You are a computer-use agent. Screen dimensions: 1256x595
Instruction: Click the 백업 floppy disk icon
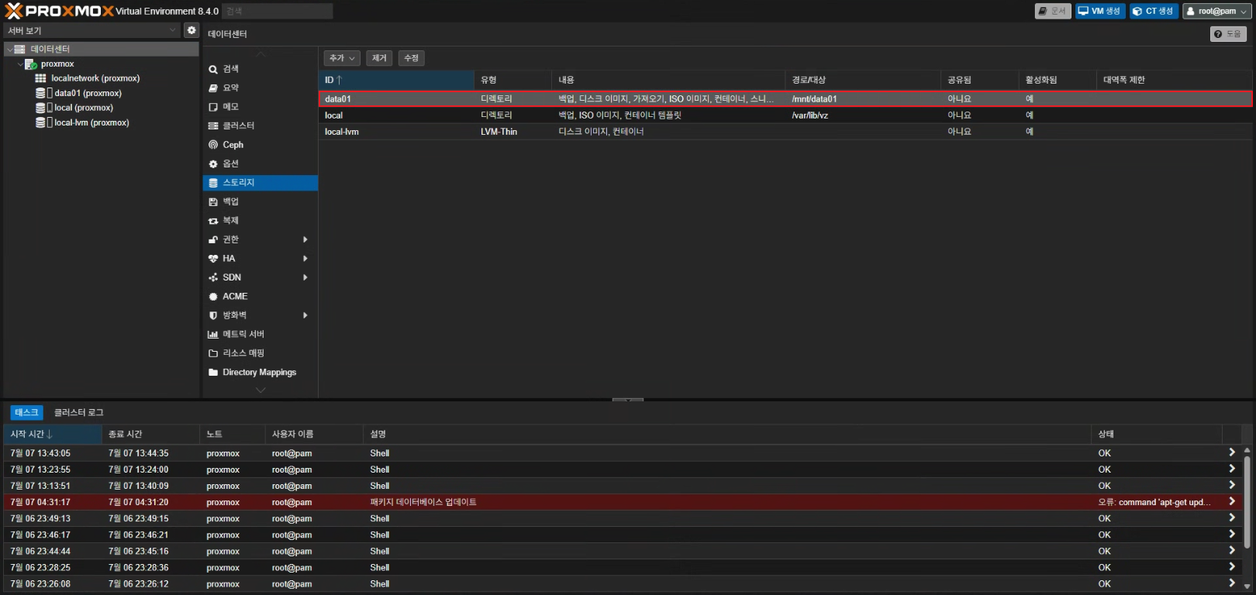tap(213, 201)
